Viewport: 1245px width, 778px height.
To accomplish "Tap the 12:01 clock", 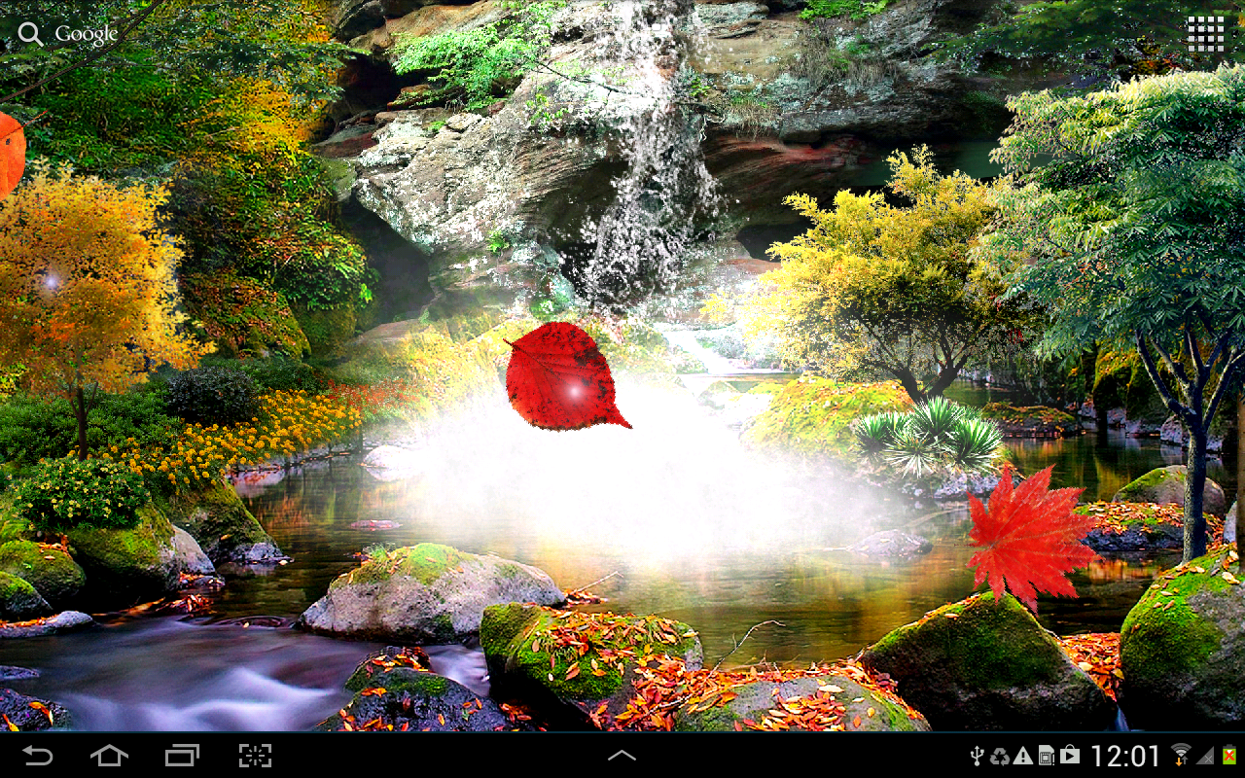I will click(1126, 756).
